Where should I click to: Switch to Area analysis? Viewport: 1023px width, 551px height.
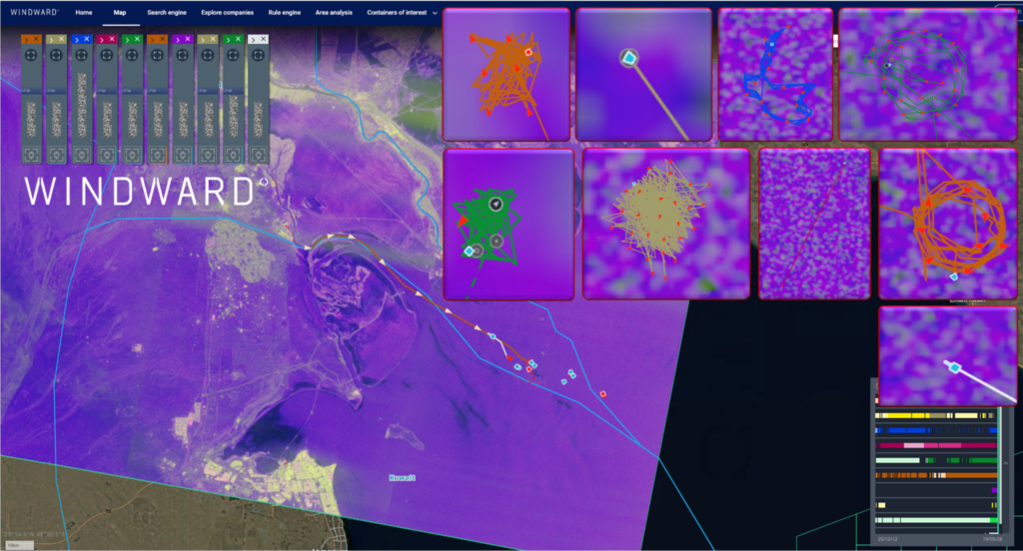[x=334, y=12]
